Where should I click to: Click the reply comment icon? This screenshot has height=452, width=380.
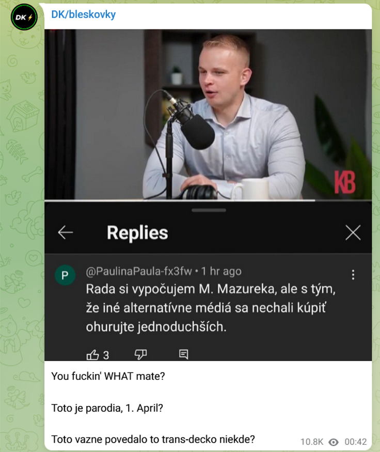click(183, 354)
